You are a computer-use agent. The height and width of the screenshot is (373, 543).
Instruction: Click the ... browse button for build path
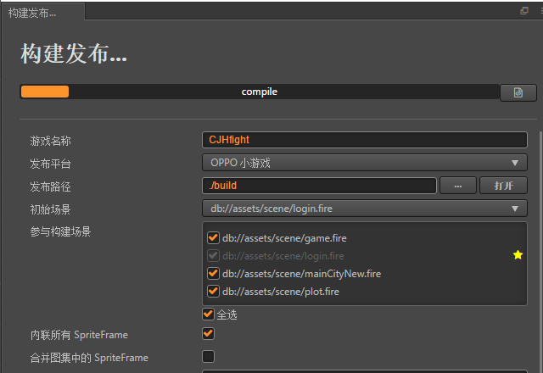[x=458, y=186]
